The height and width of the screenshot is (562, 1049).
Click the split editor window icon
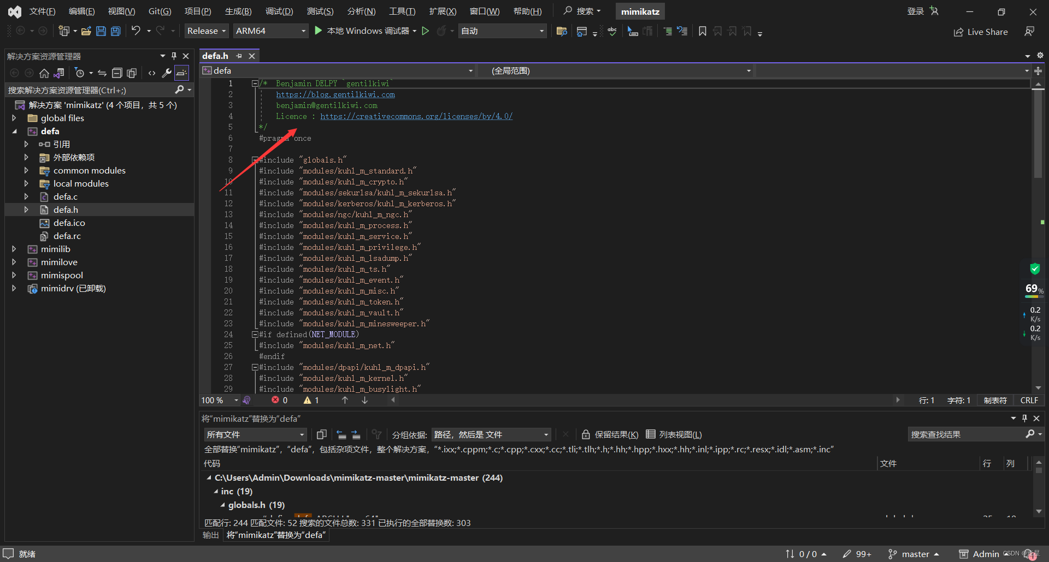pos(1038,71)
